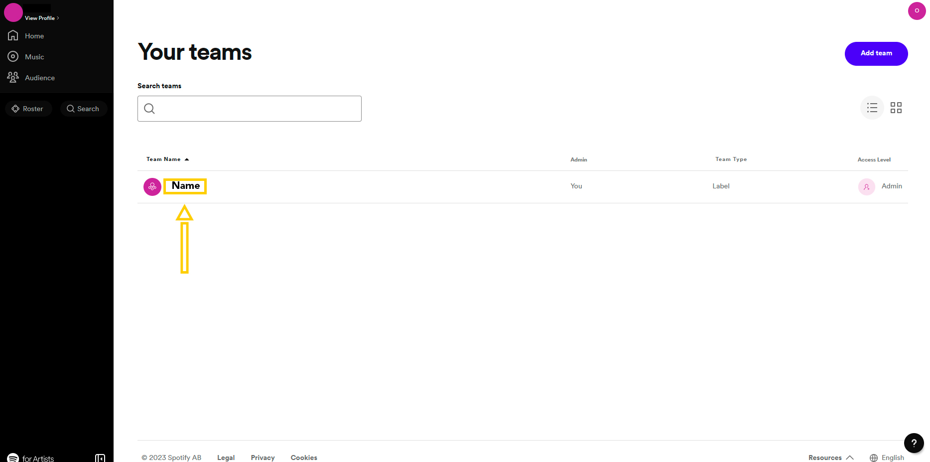Go to the Music section
Image resolution: width=930 pixels, height=462 pixels.
tap(26, 57)
